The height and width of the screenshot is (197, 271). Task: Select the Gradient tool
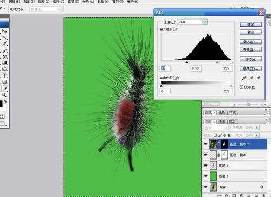(4, 63)
